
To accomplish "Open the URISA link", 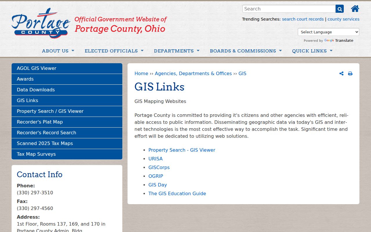I will 155,159.
